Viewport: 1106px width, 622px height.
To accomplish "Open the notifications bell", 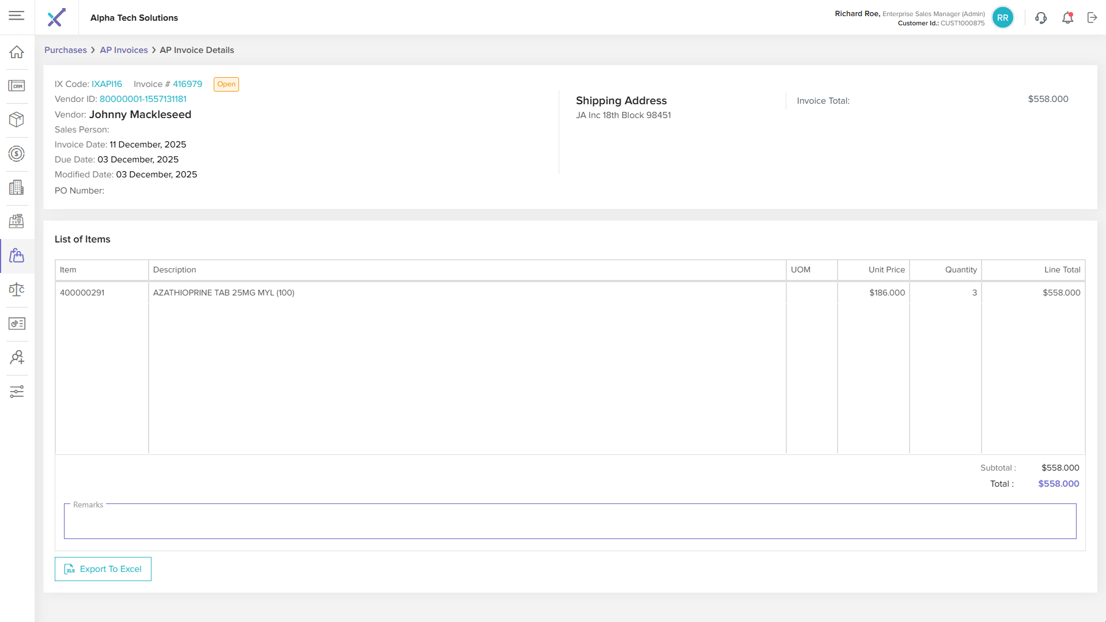I will tap(1067, 18).
